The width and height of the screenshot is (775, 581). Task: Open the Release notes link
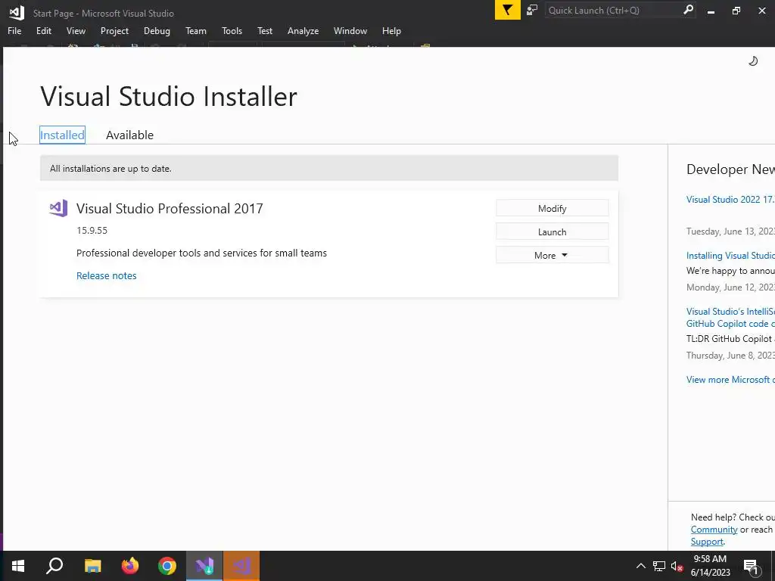point(106,275)
